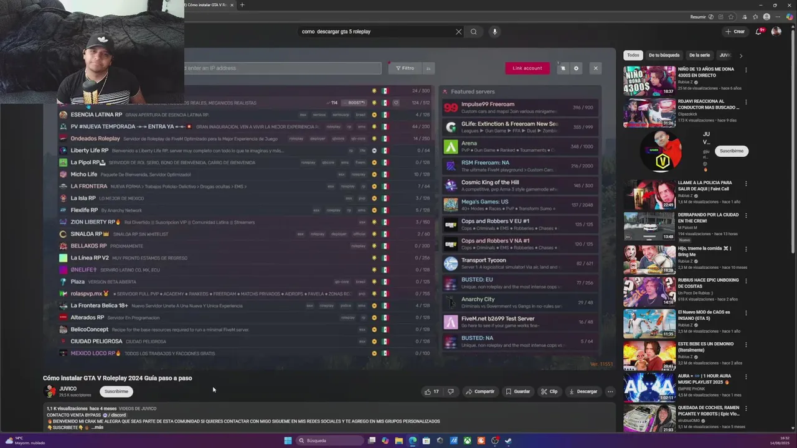This screenshot has width=797, height=448.
Task: Select Anarchy City featured server
Action: coord(520,302)
